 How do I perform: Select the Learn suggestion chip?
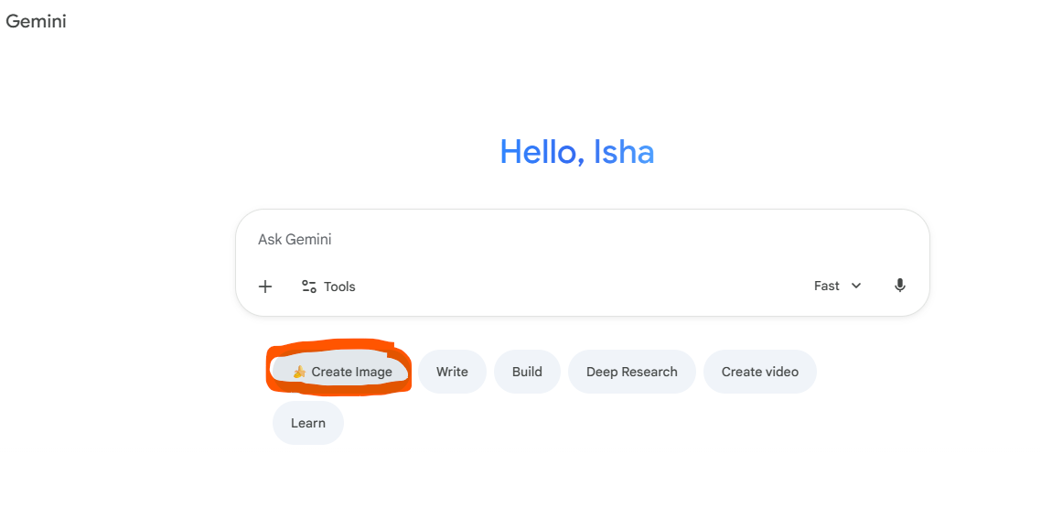(x=308, y=423)
